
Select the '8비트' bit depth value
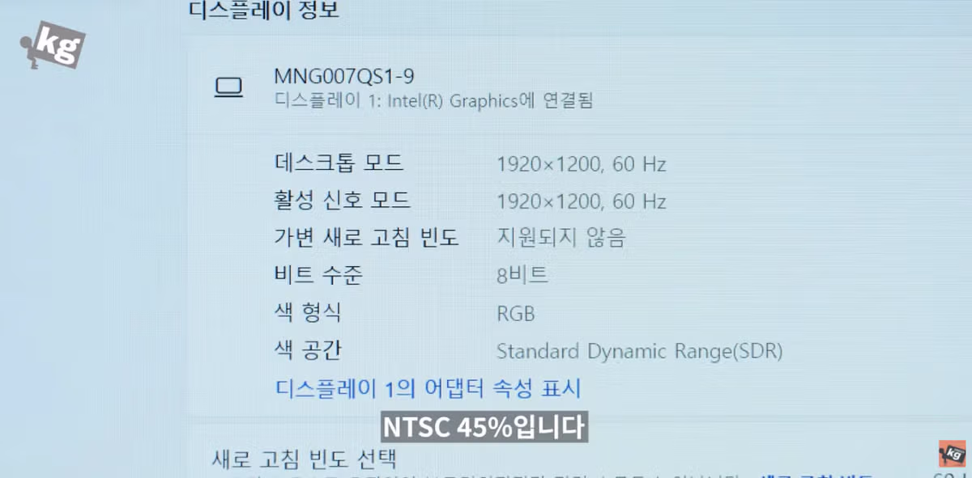523,275
